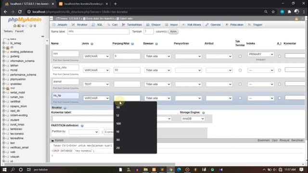
Task: Enable A_I checkbox for nama_mhs row
Action: pos(280,70)
